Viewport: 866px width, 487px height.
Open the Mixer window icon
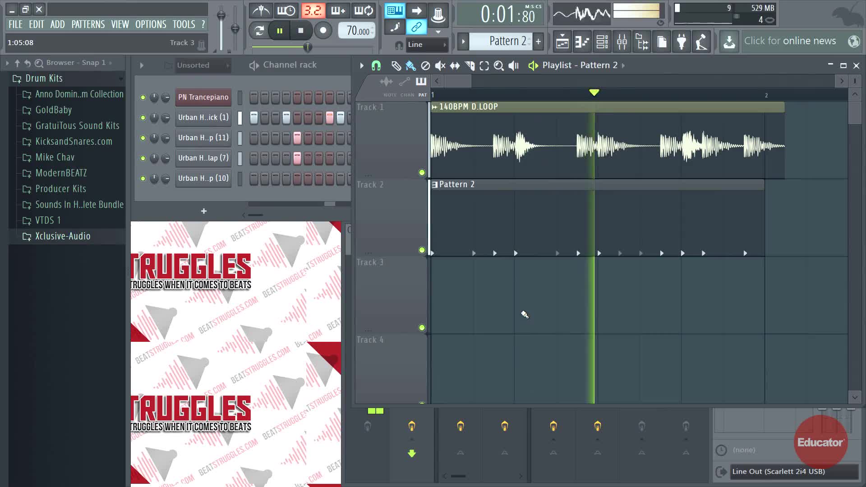pos(622,42)
